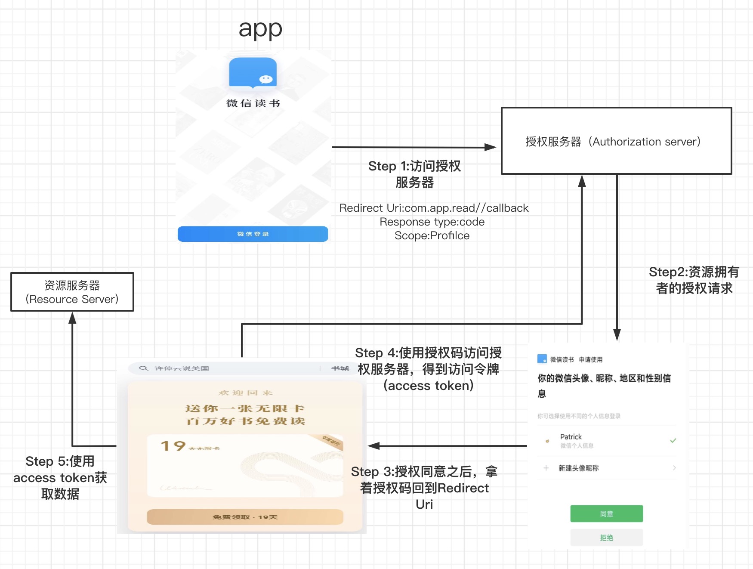753x569 pixels.
Task: Expand 新建头像昵称 via right chevron
Action: point(674,468)
